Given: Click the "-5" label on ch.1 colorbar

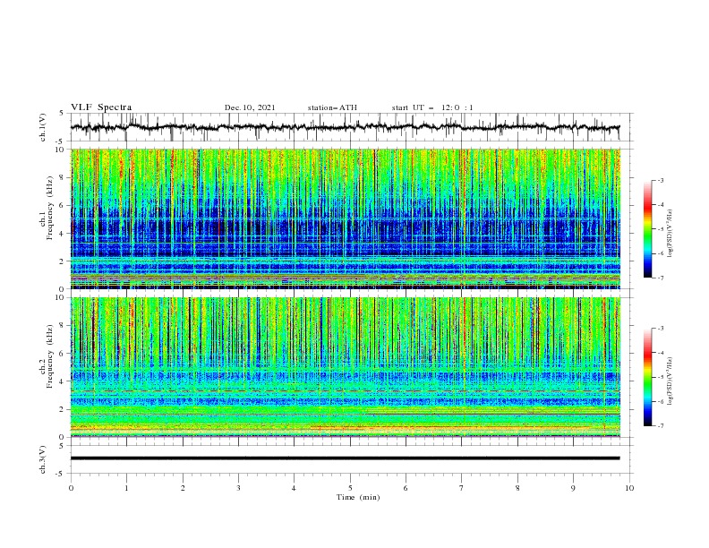Looking at the screenshot, I should click(661, 229).
